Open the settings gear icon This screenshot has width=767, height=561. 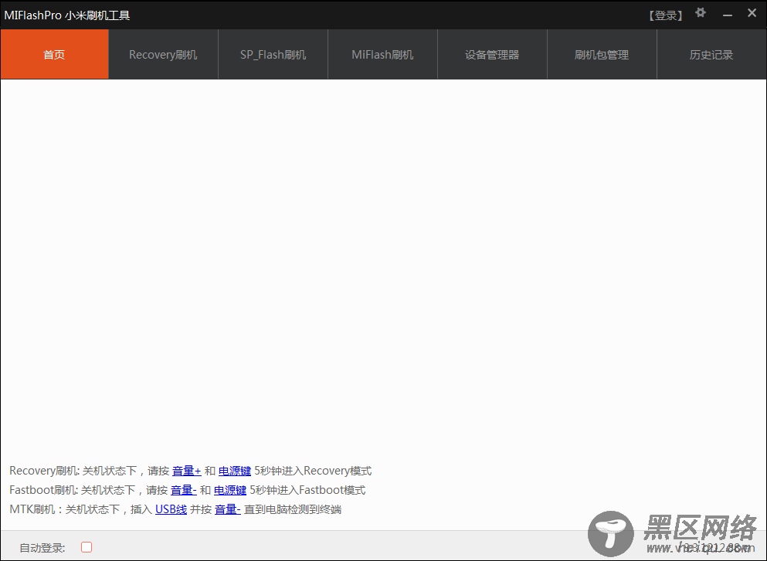[701, 12]
